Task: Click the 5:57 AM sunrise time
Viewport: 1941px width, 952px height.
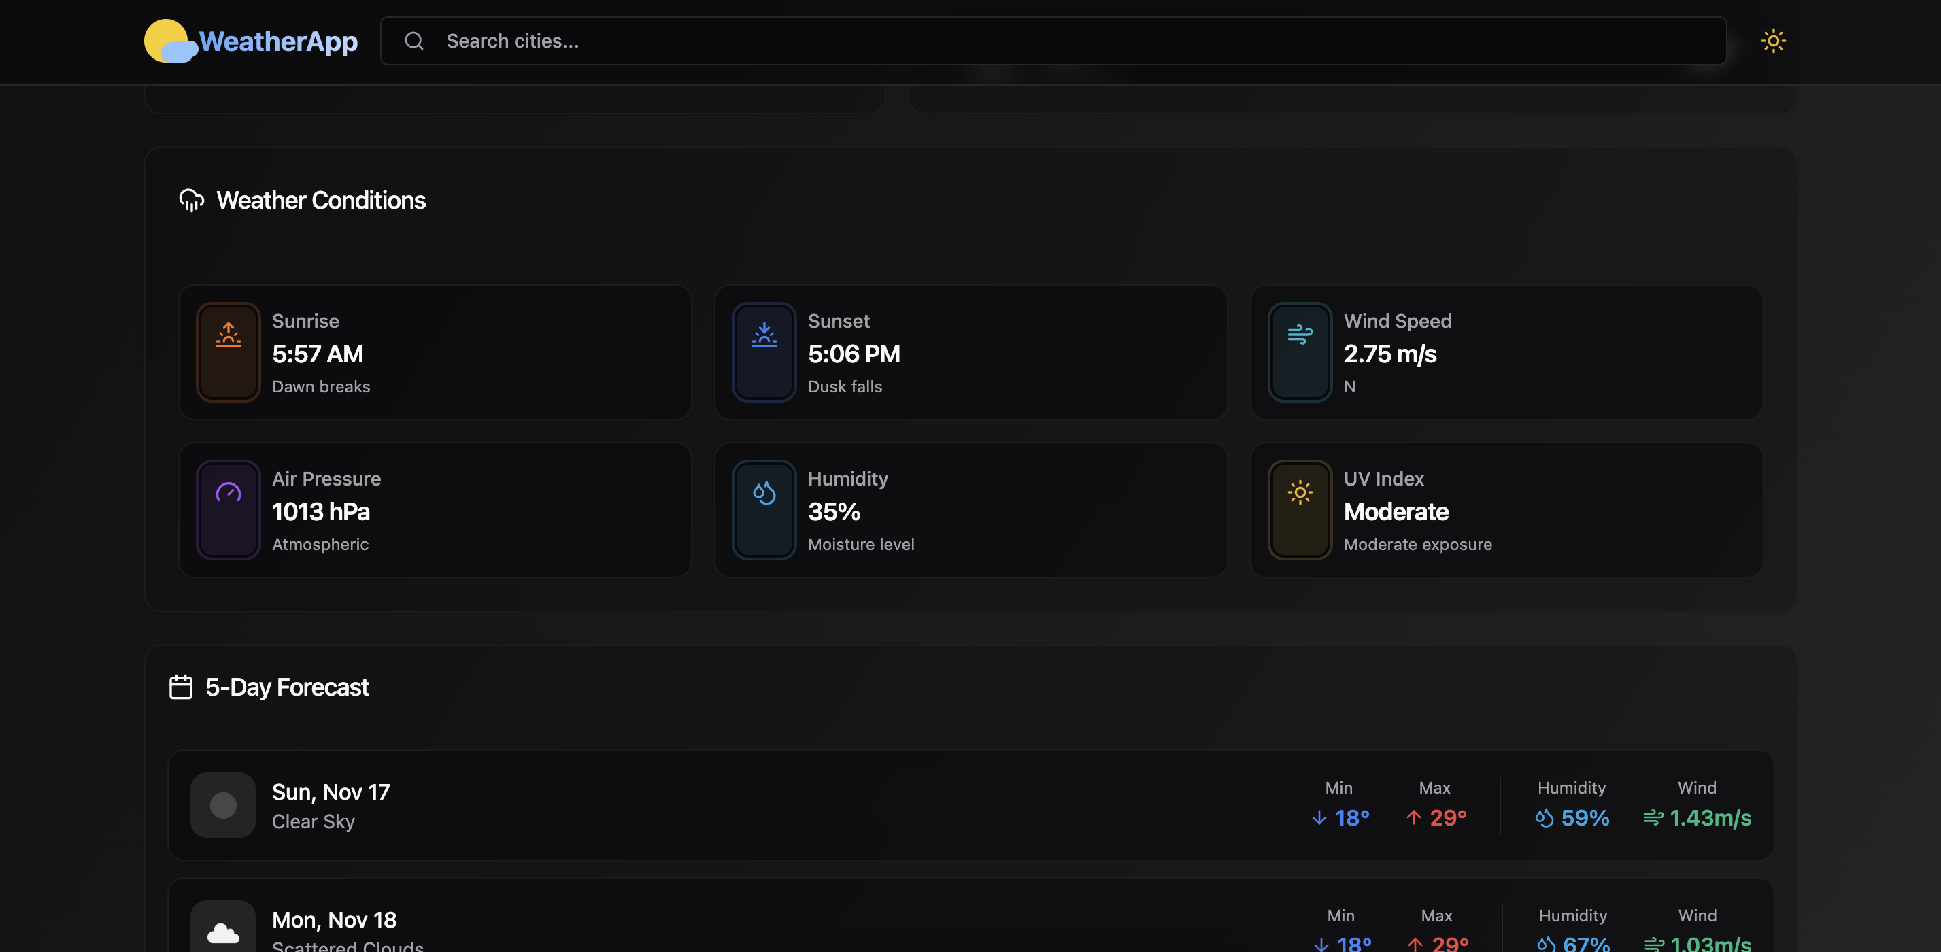Action: [317, 354]
